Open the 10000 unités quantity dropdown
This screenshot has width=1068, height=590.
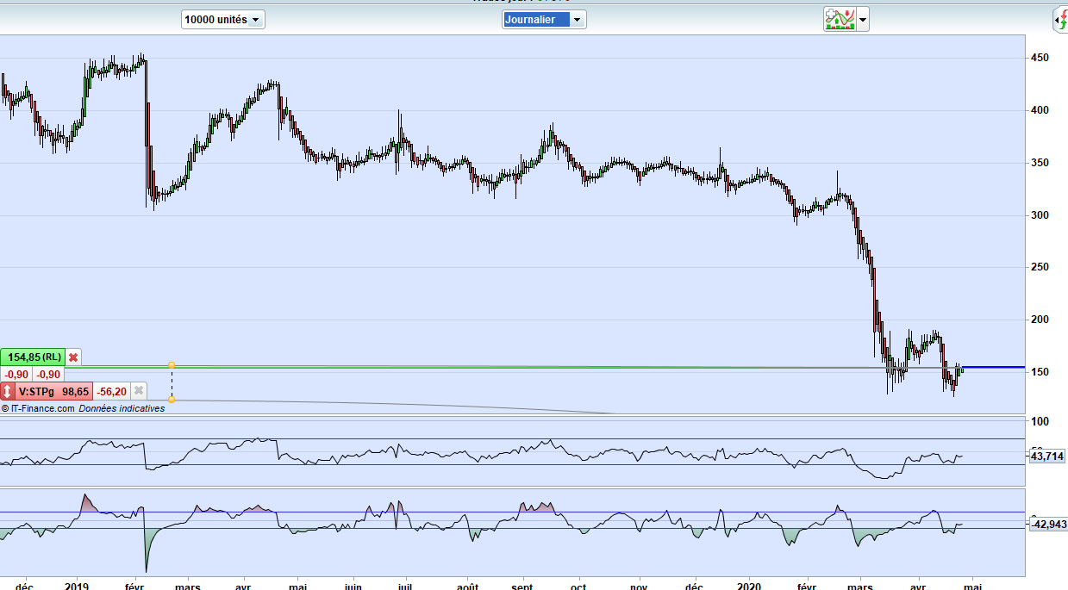tap(223, 20)
